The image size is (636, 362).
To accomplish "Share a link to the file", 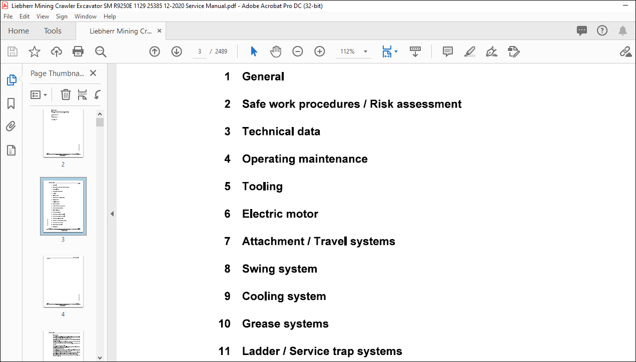I will click(x=625, y=51).
